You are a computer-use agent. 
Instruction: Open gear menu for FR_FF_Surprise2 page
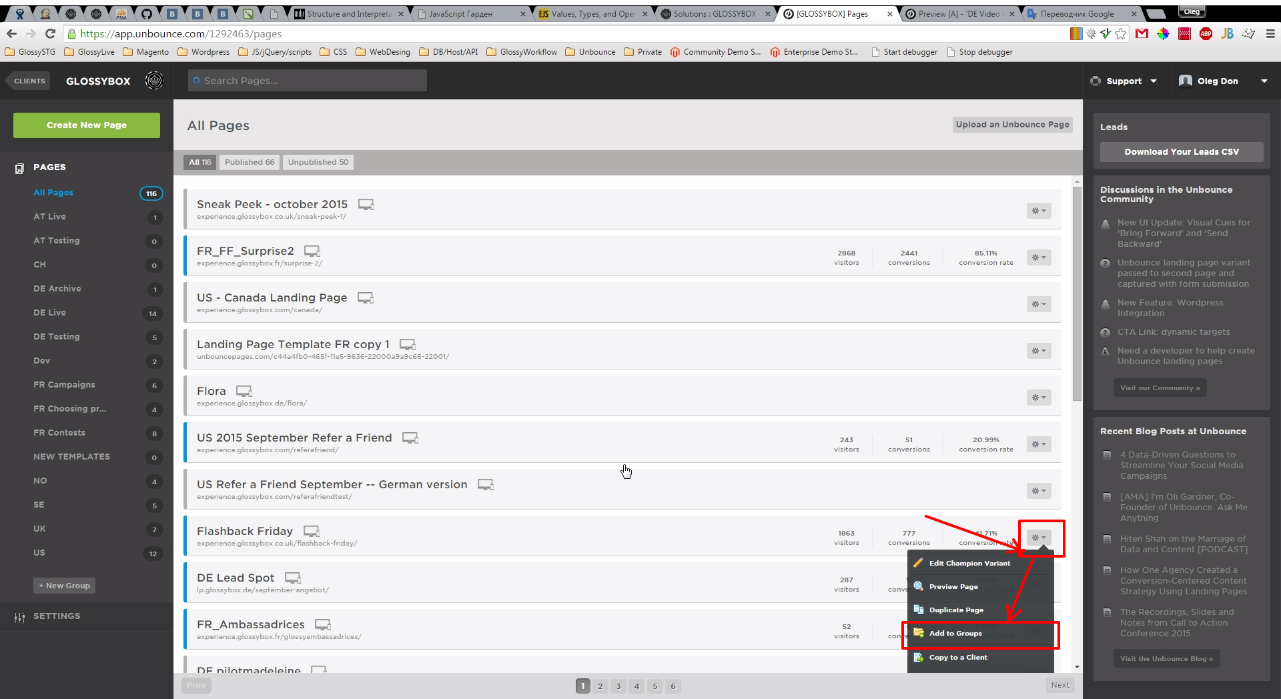pyautogui.click(x=1039, y=257)
